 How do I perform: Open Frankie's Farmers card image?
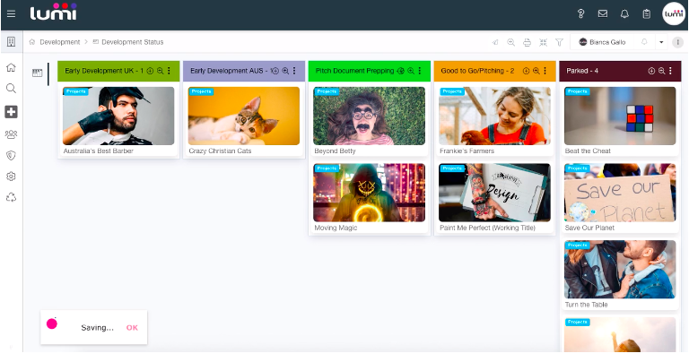click(x=494, y=116)
